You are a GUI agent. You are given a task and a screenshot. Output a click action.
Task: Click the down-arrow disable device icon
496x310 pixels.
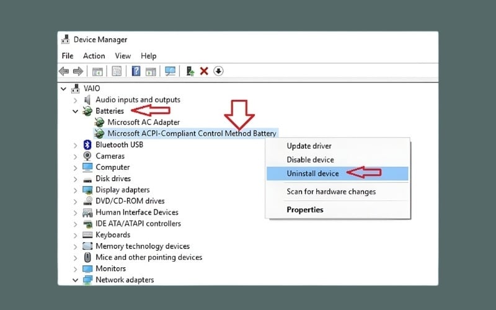point(218,71)
